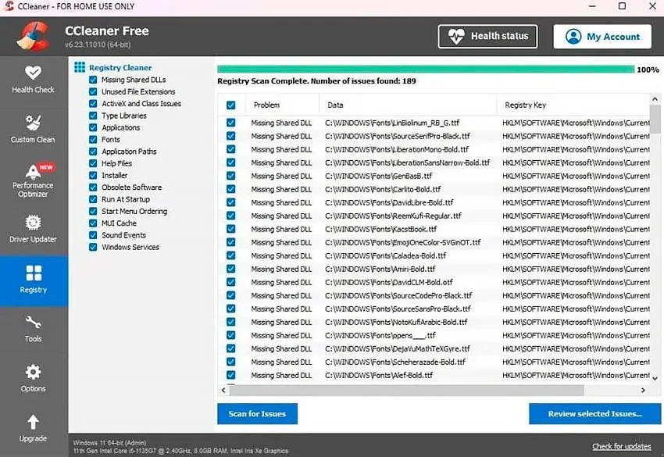The height and width of the screenshot is (457, 664).
Task: Open Tools wrench icon
Action: (x=33, y=323)
